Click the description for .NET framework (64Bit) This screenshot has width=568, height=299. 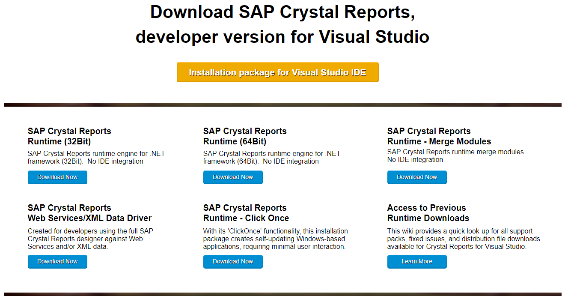[x=272, y=157]
